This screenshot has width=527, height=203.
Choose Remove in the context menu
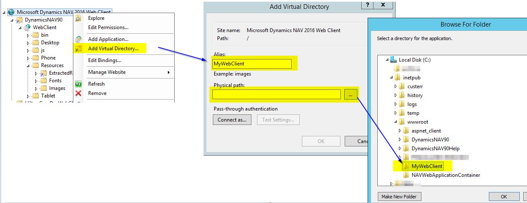pyautogui.click(x=97, y=93)
